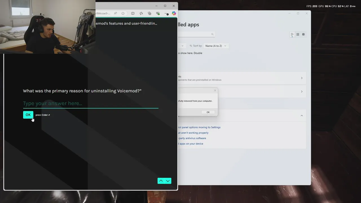Collapse the related links section chevron
This screenshot has width=361, height=203.
coord(301,116)
